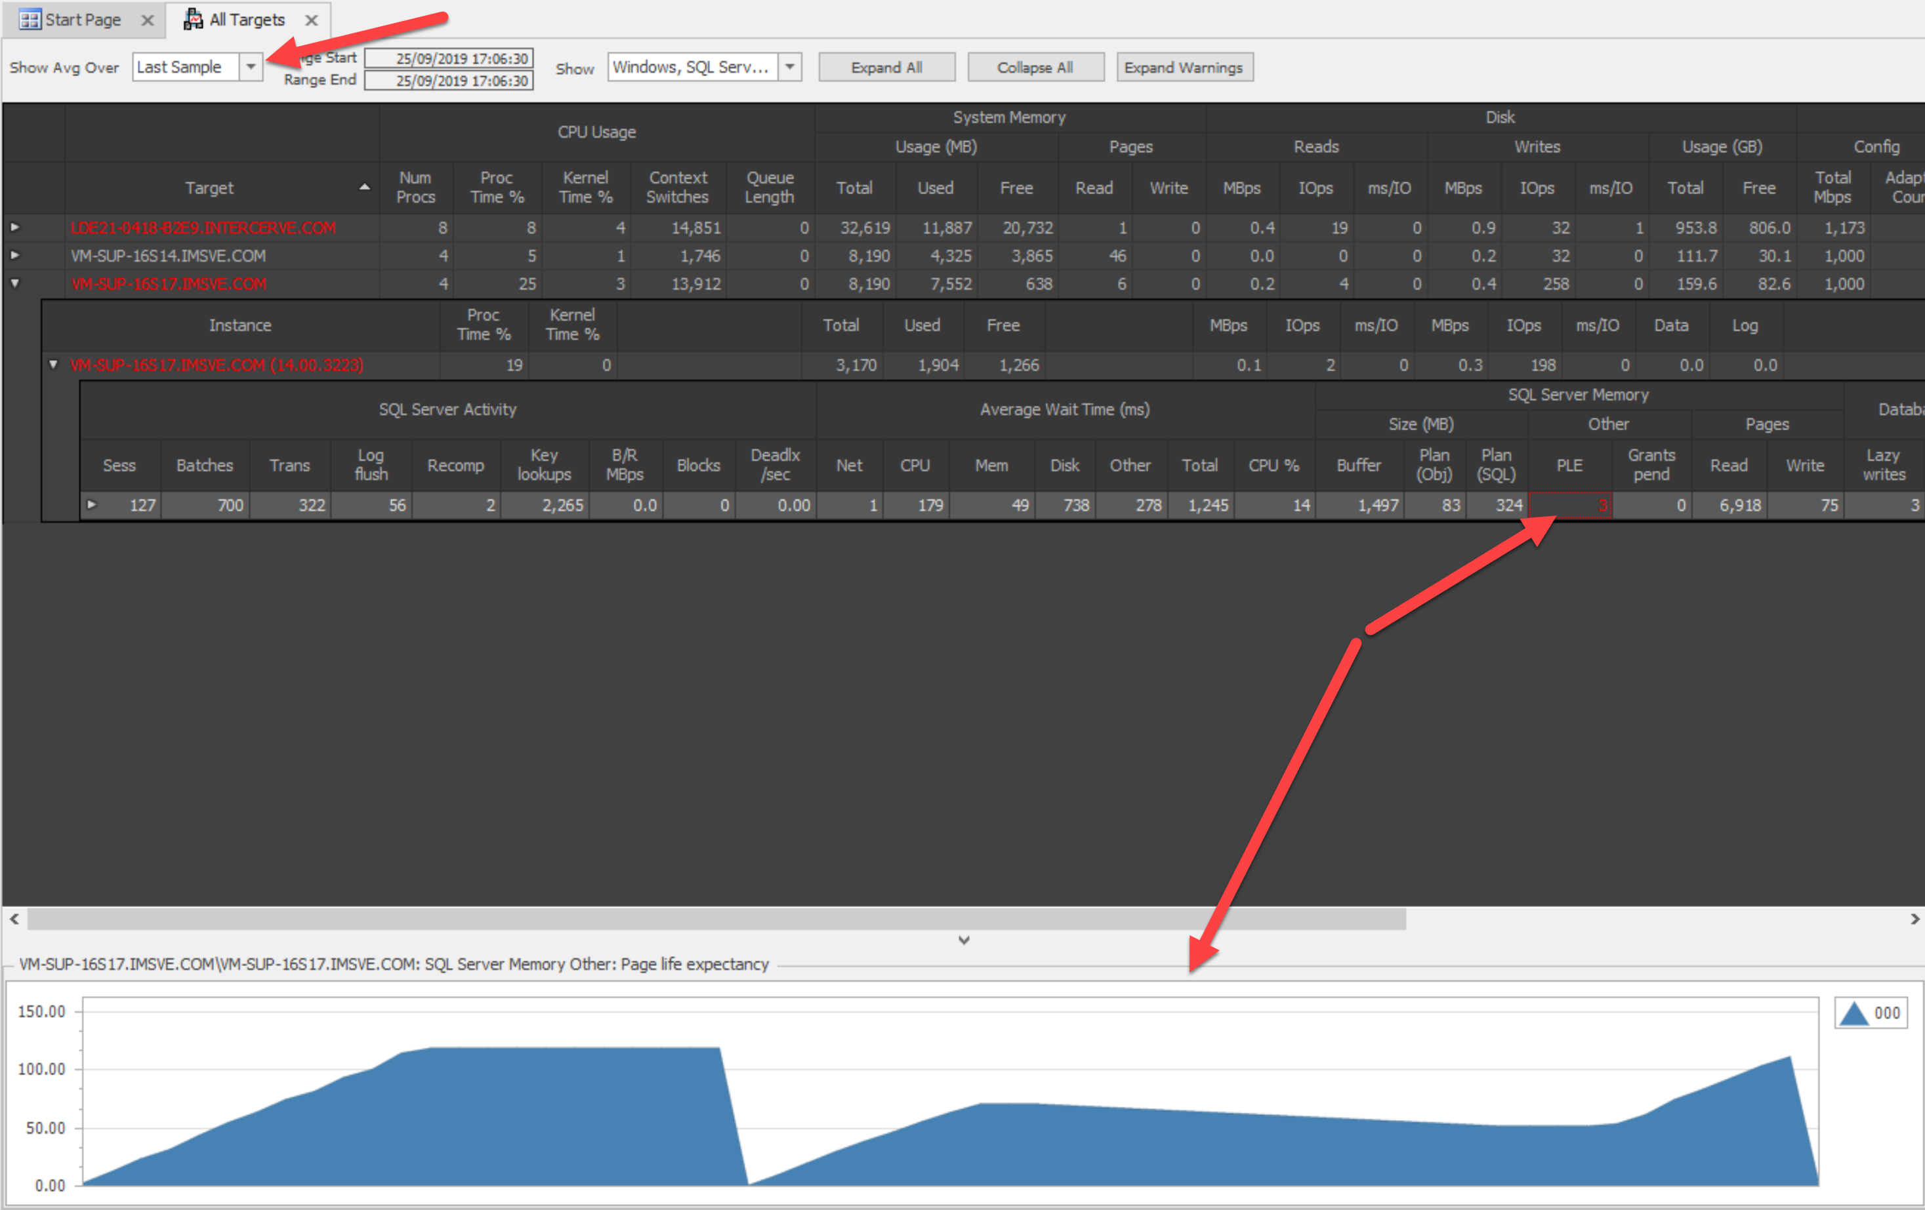The image size is (1925, 1210).
Task: Click the All Targets tab icon
Action: [x=193, y=19]
